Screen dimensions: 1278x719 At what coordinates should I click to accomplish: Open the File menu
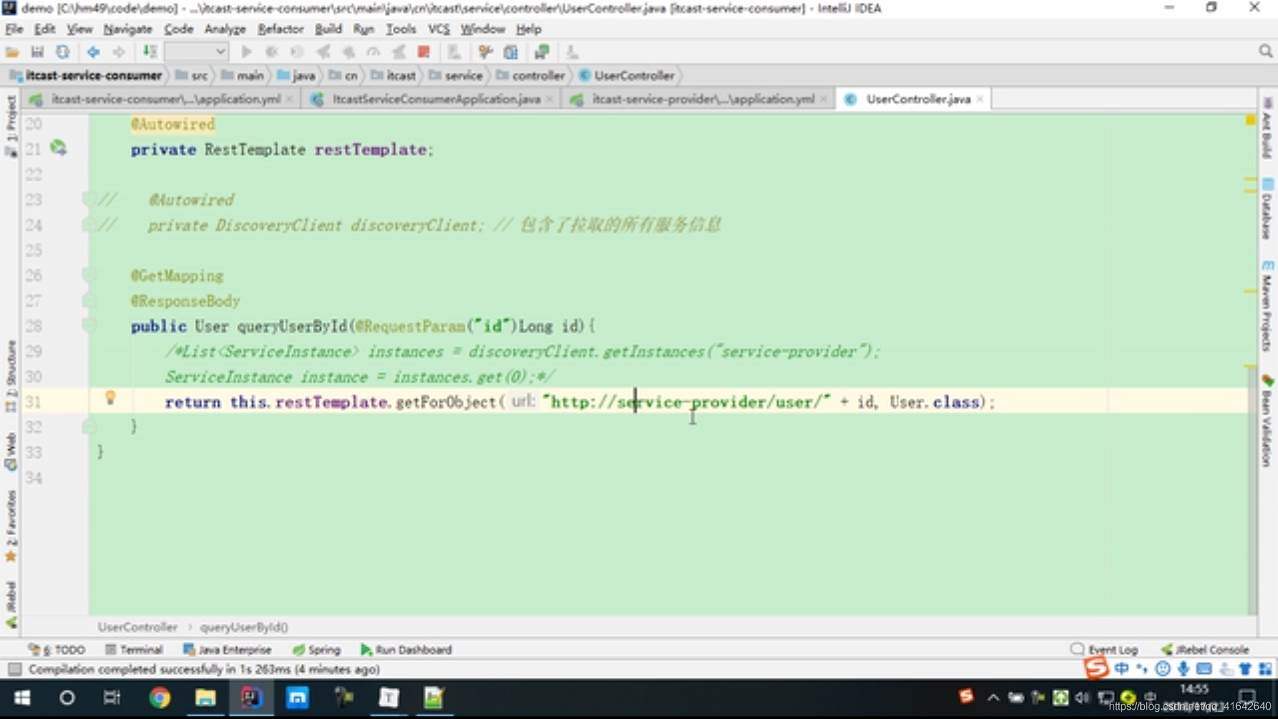[x=14, y=29]
